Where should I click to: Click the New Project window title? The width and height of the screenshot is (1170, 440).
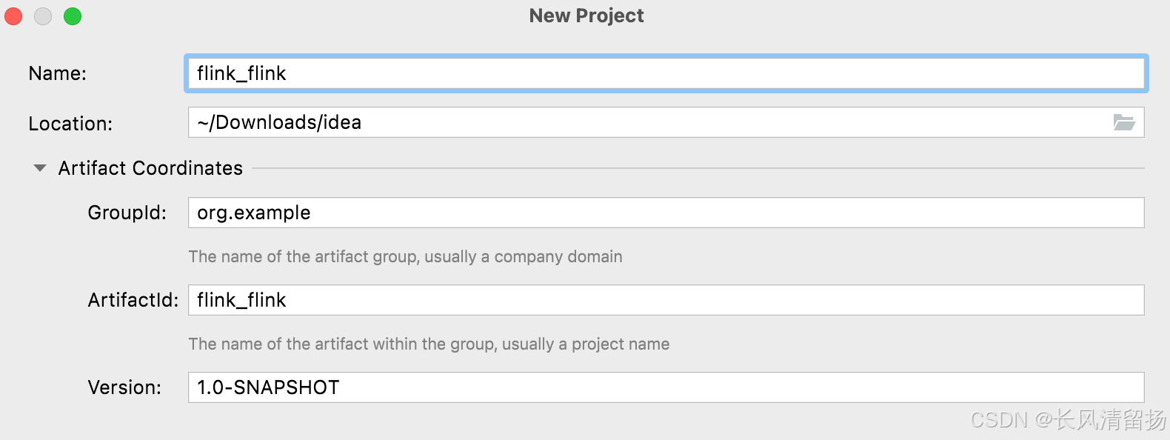pos(586,16)
